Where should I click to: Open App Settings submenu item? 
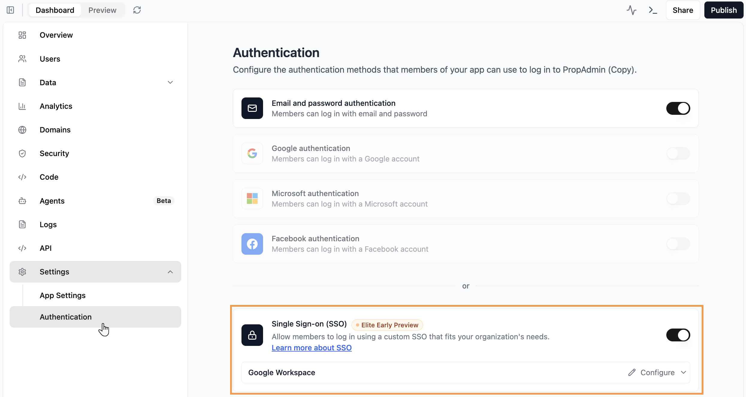63,295
